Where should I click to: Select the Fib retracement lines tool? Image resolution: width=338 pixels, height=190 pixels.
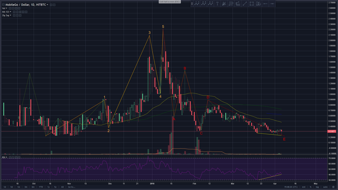(231, 4)
